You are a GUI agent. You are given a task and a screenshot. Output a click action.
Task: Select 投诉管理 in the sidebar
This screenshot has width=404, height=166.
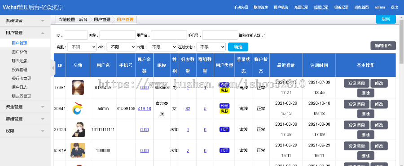pyautogui.click(x=20, y=69)
